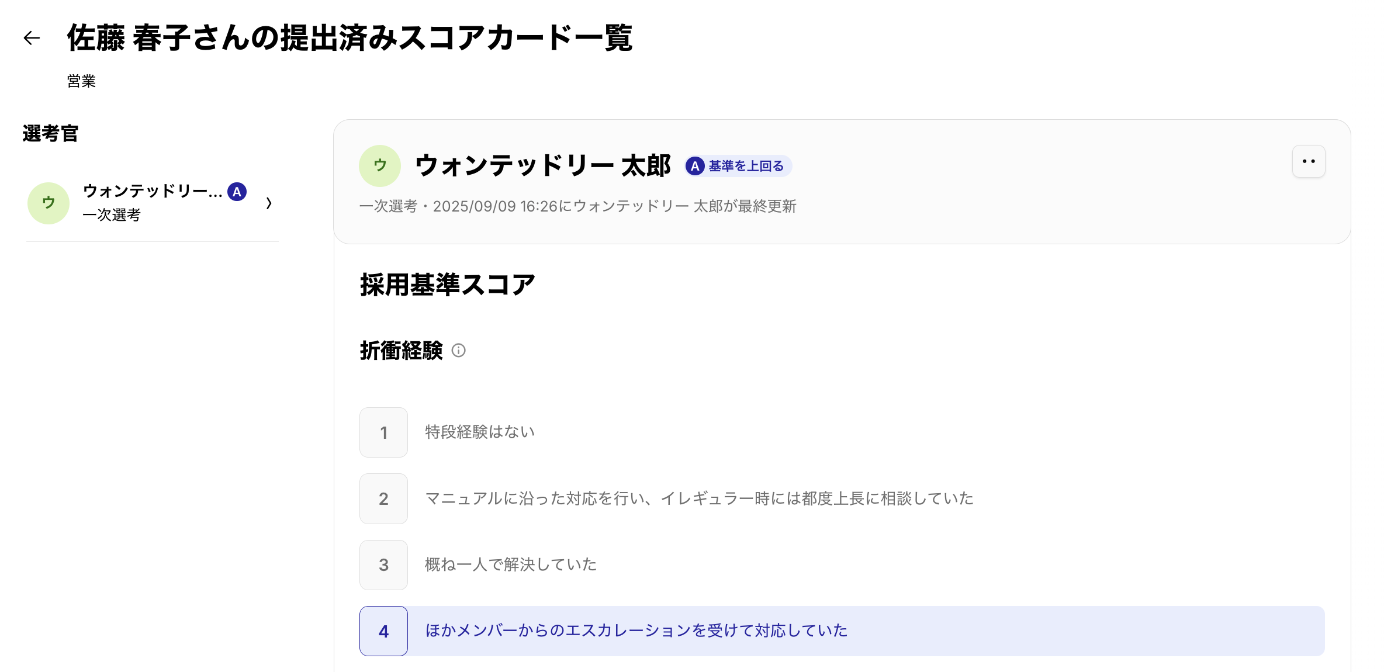Open scorecard actions via the two-dot menu icon
The width and height of the screenshot is (1384, 672).
tap(1309, 161)
